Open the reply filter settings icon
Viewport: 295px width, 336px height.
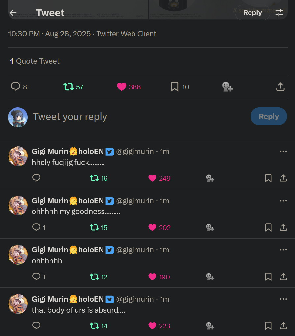click(x=279, y=13)
